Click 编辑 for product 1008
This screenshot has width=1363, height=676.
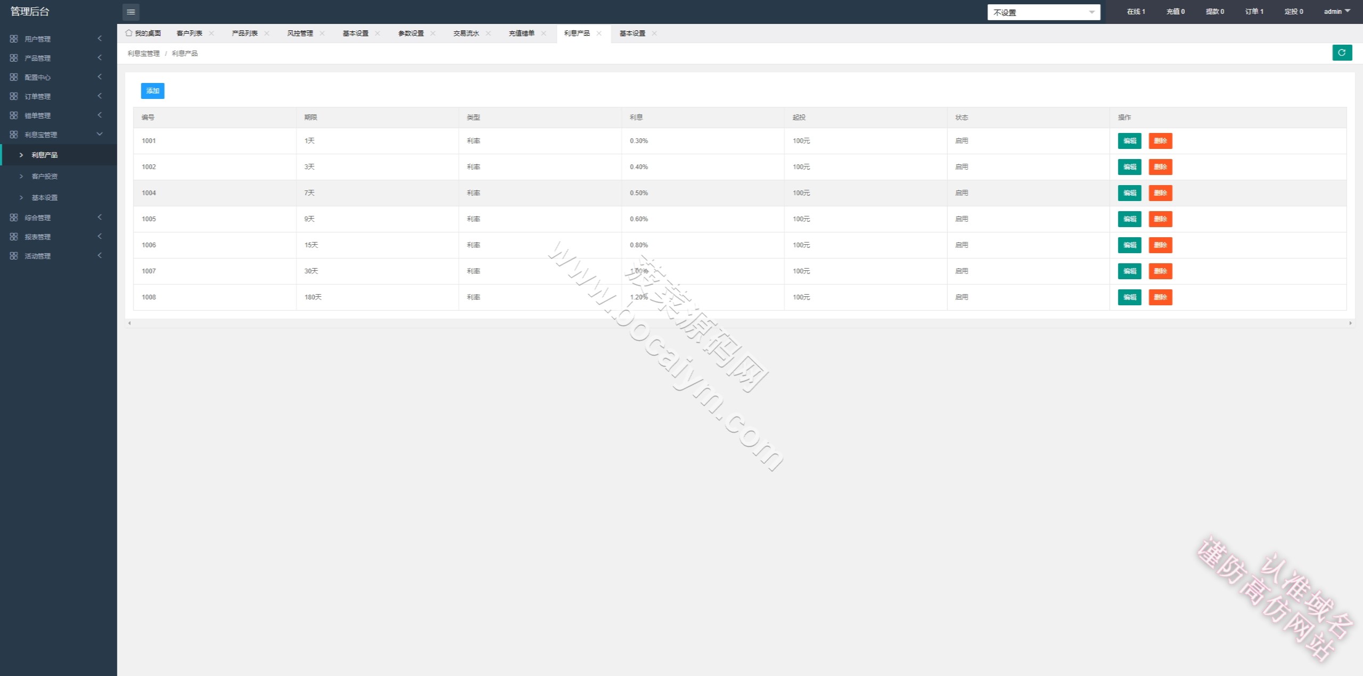tap(1130, 297)
